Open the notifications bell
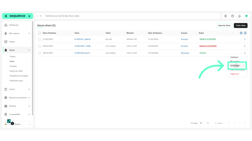This screenshot has width=252, height=141. tap(240, 16)
